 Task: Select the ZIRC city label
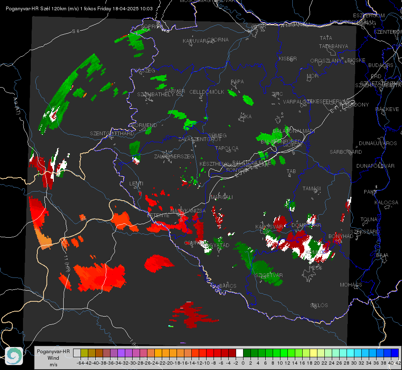[x=277, y=94]
